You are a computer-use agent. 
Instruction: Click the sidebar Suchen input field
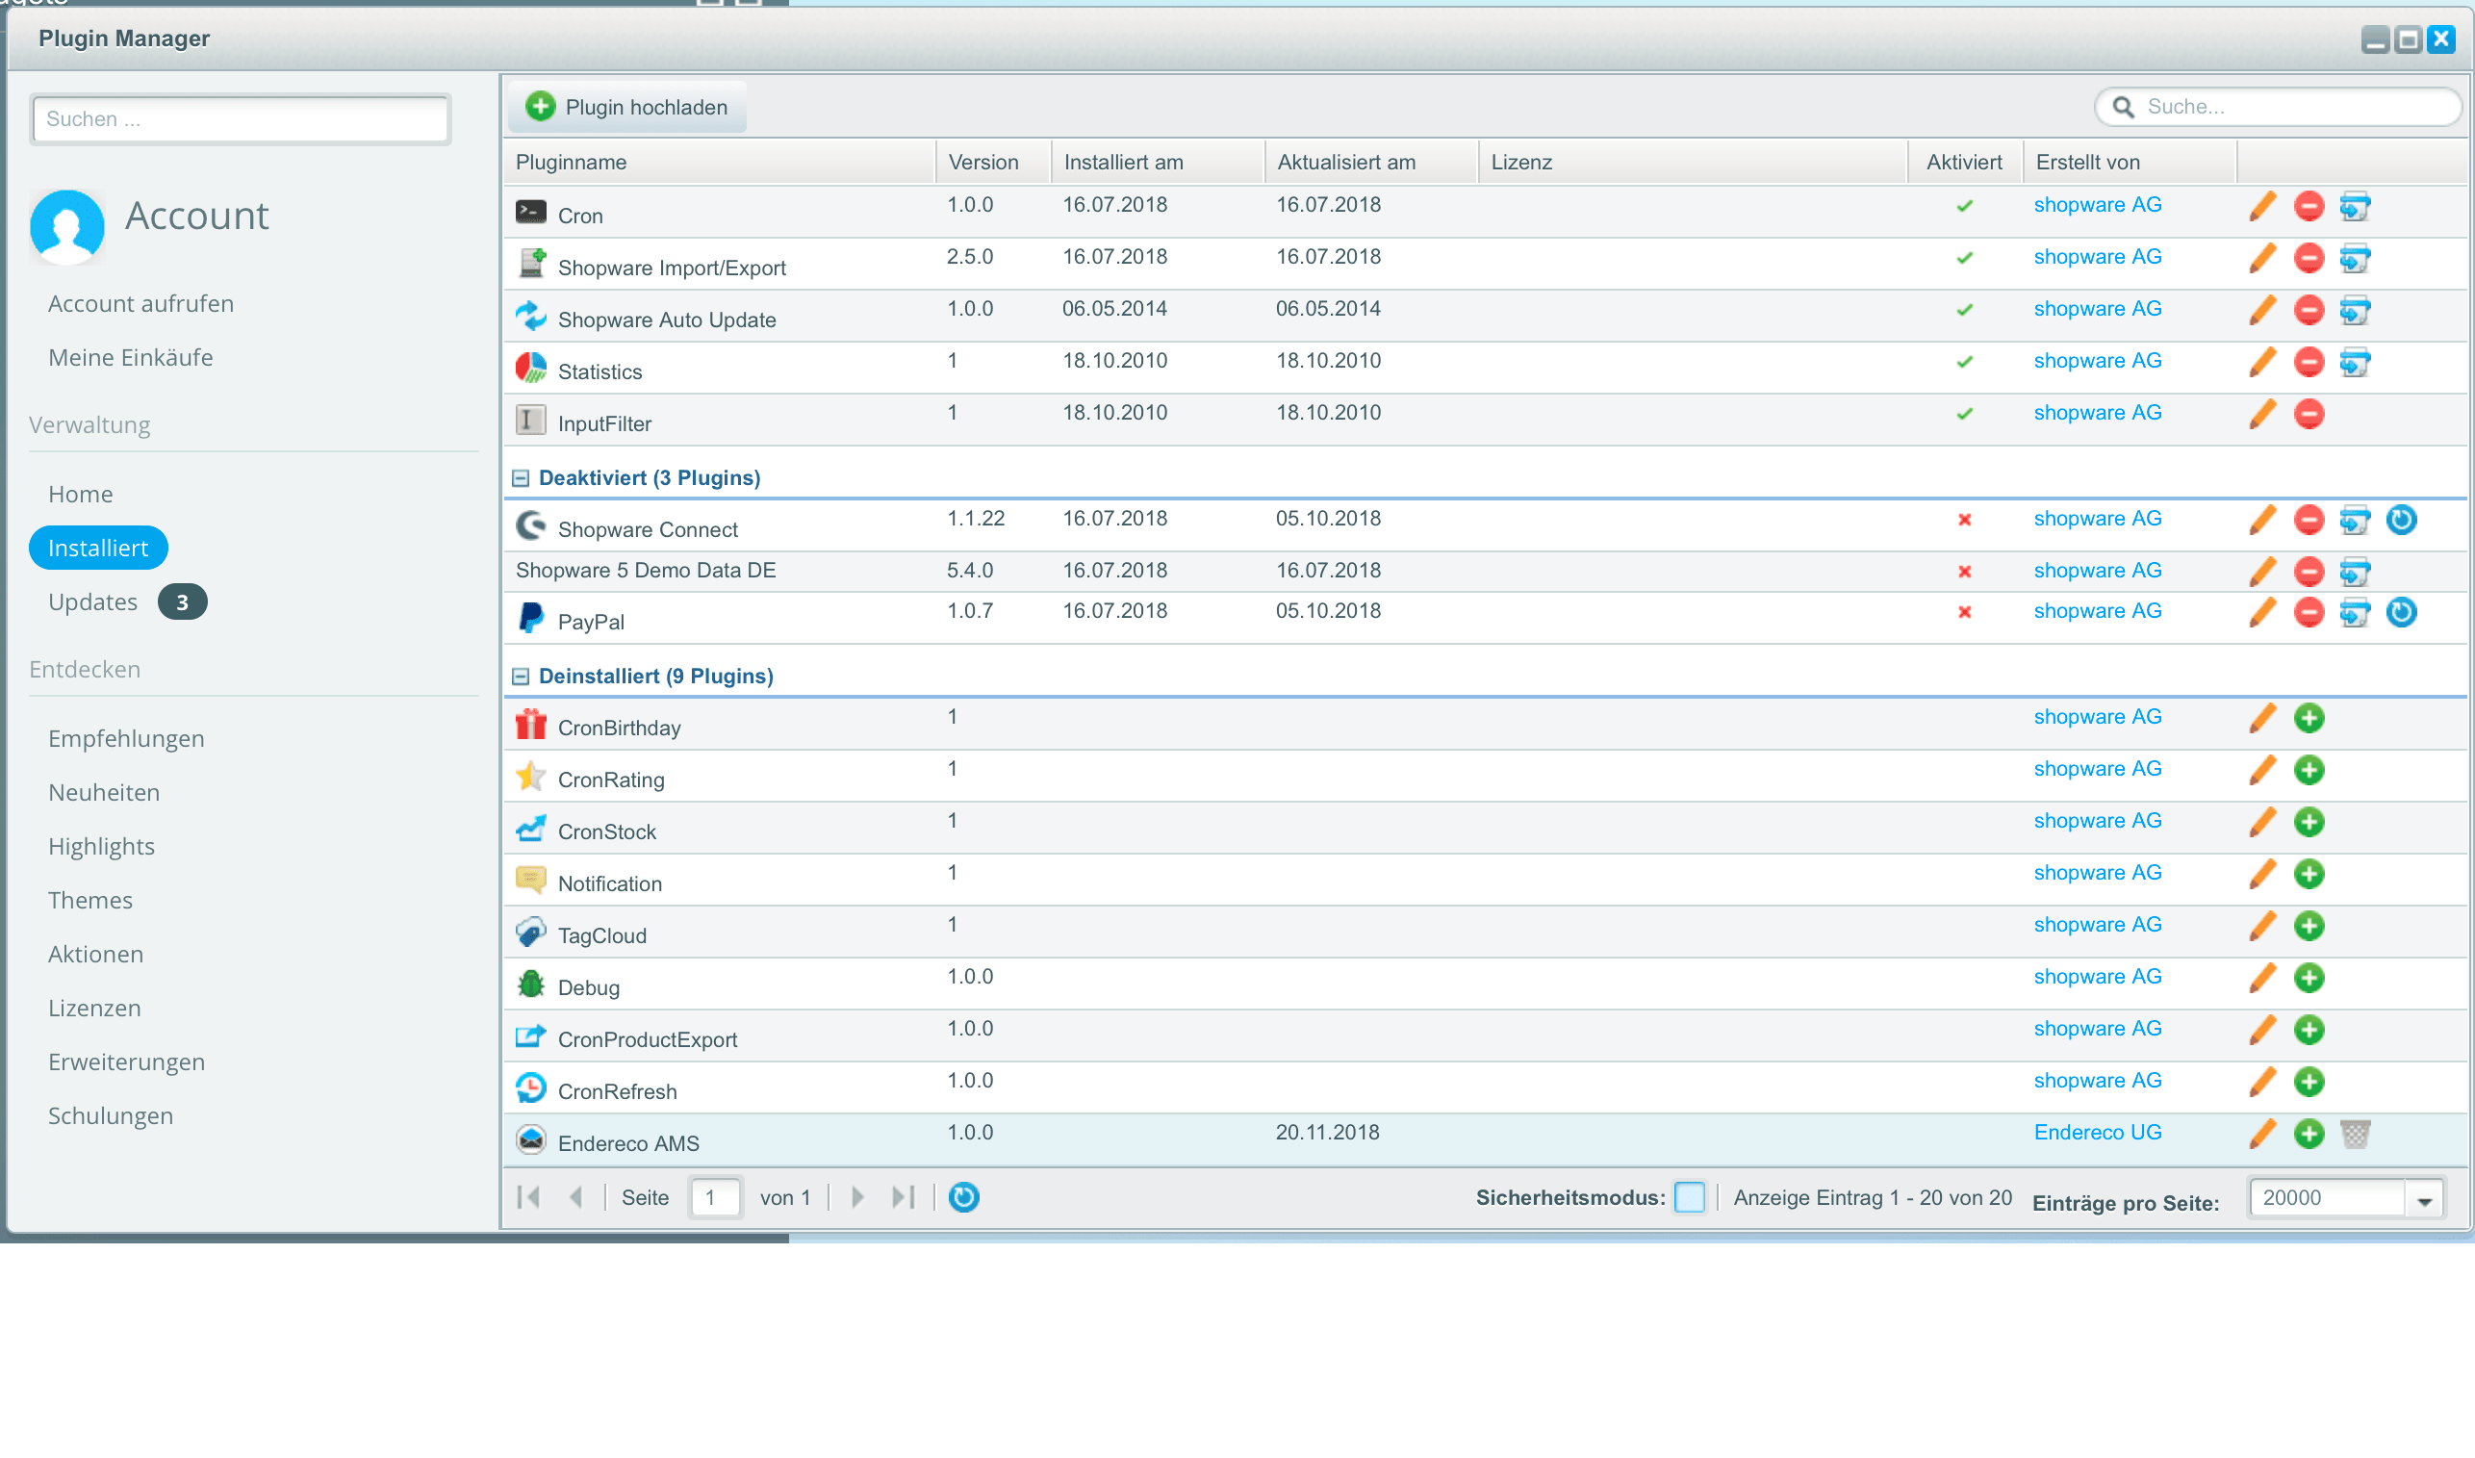241,119
